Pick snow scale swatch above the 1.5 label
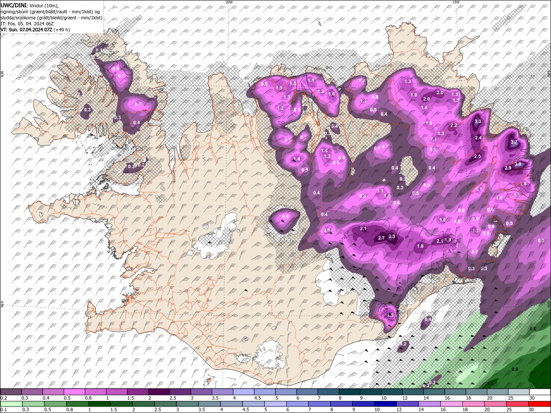The height and width of the screenshot is (413, 551). [137, 392]
